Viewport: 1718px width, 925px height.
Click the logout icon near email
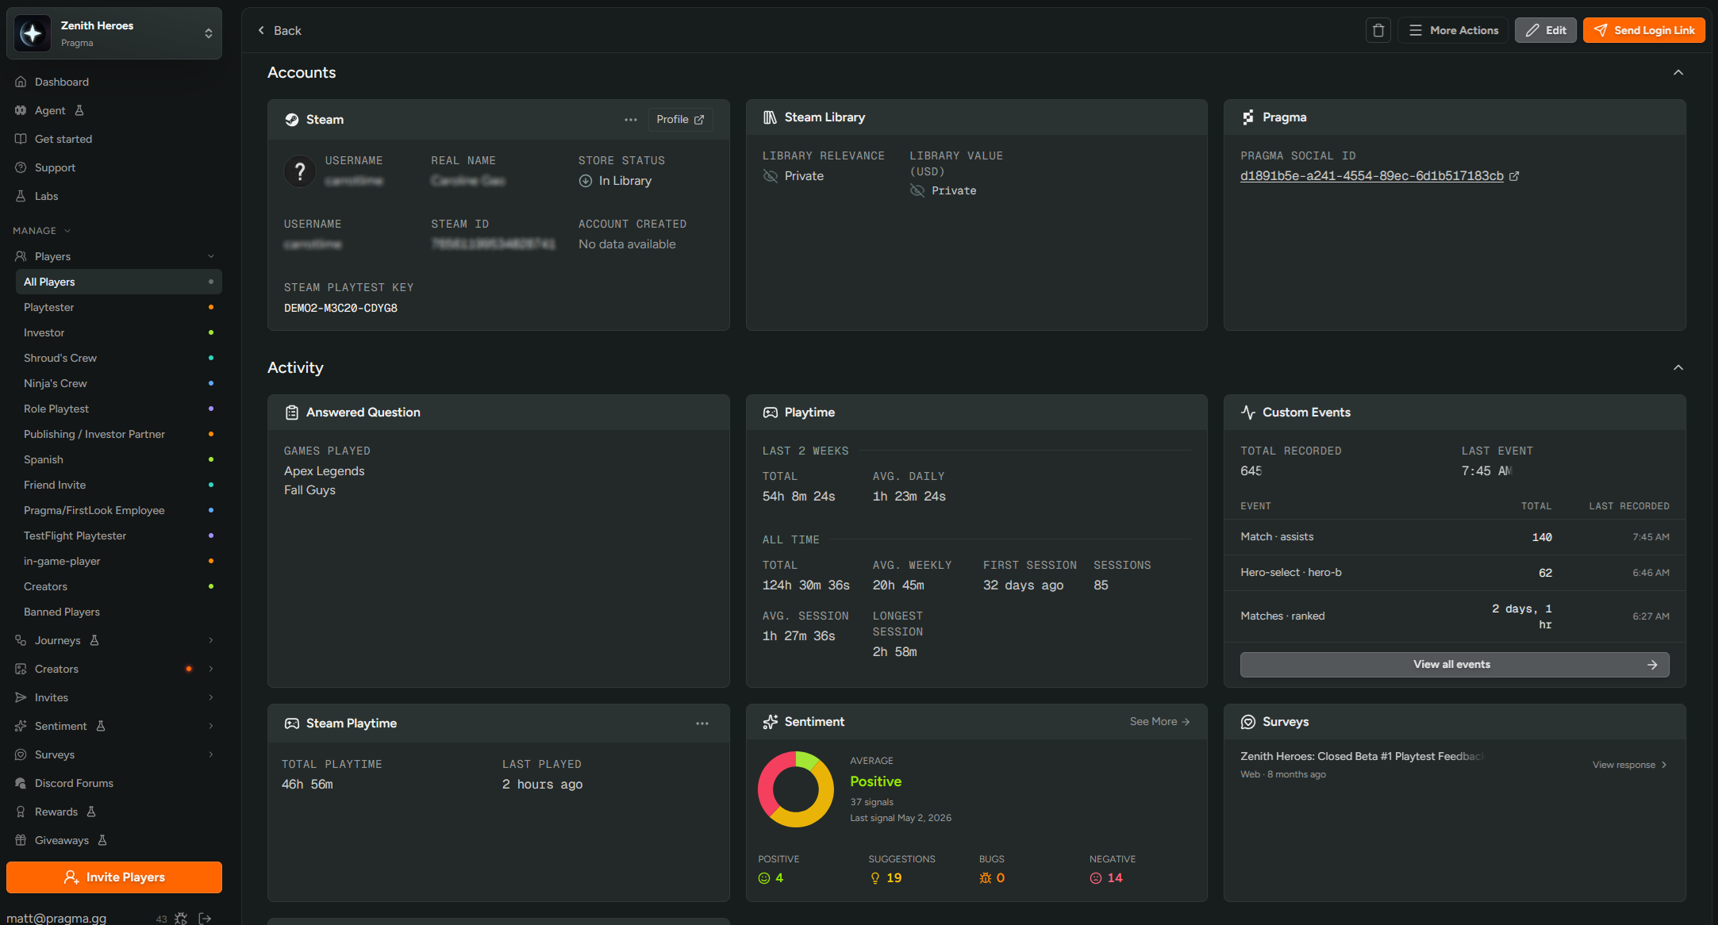205,919
